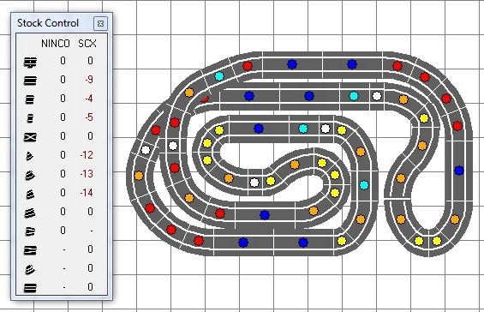Click the SCX stock value -13
This screenshot has width=484, height=312.
click(x=87, y=174)
